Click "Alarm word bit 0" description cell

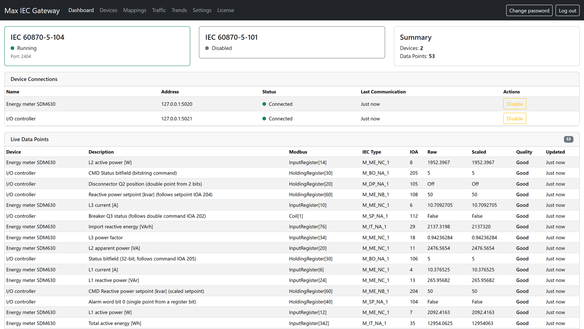tap(142, 302)
